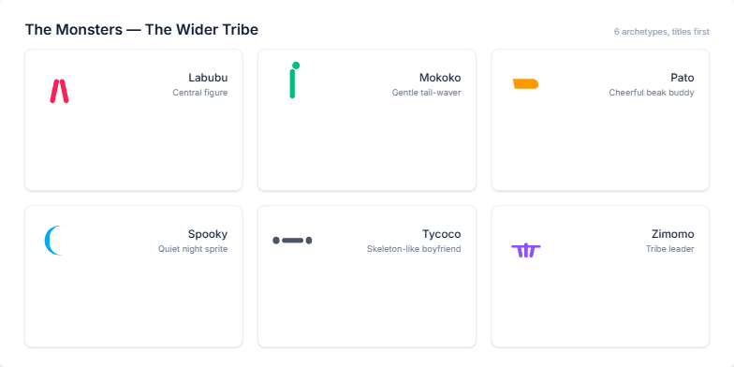The width and height of the screenshot is (734, 367).
Task: Click the 'Skeleton-like boyfriend' description
Action: pyautogui.click(x=414, y=249)
